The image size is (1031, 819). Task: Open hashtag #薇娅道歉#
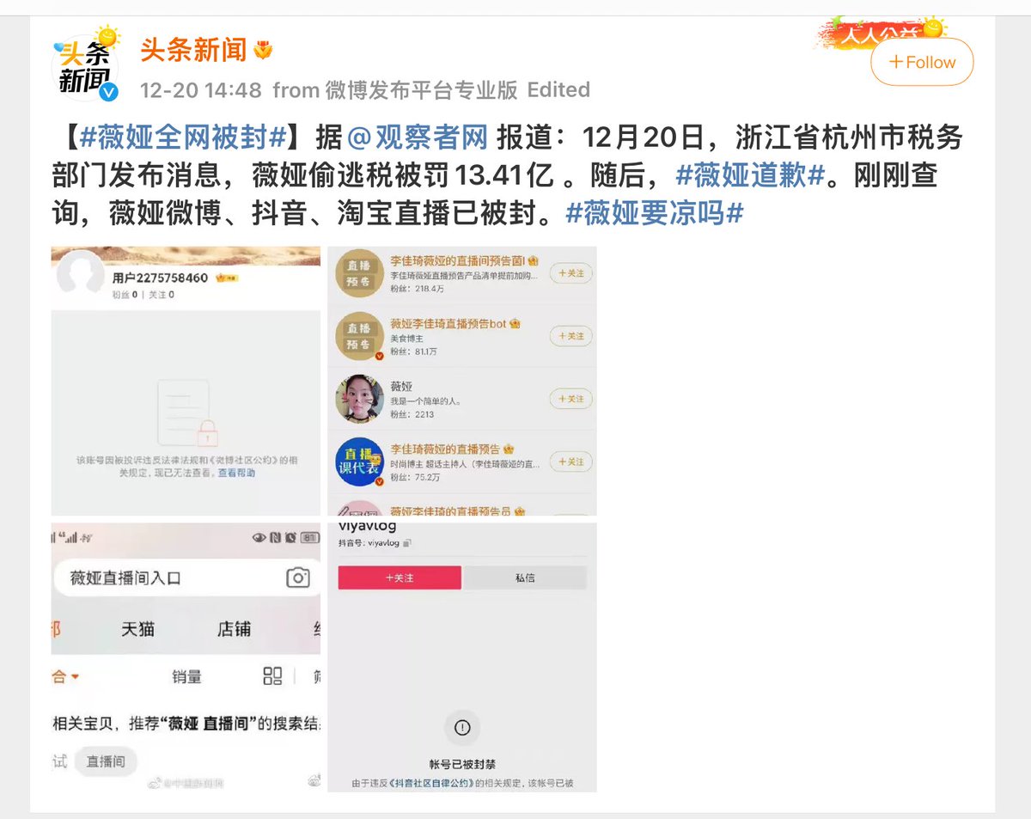pos(750,175)
